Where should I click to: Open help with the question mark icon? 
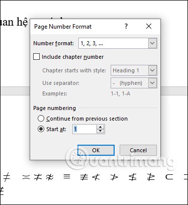tap(126, 26)
